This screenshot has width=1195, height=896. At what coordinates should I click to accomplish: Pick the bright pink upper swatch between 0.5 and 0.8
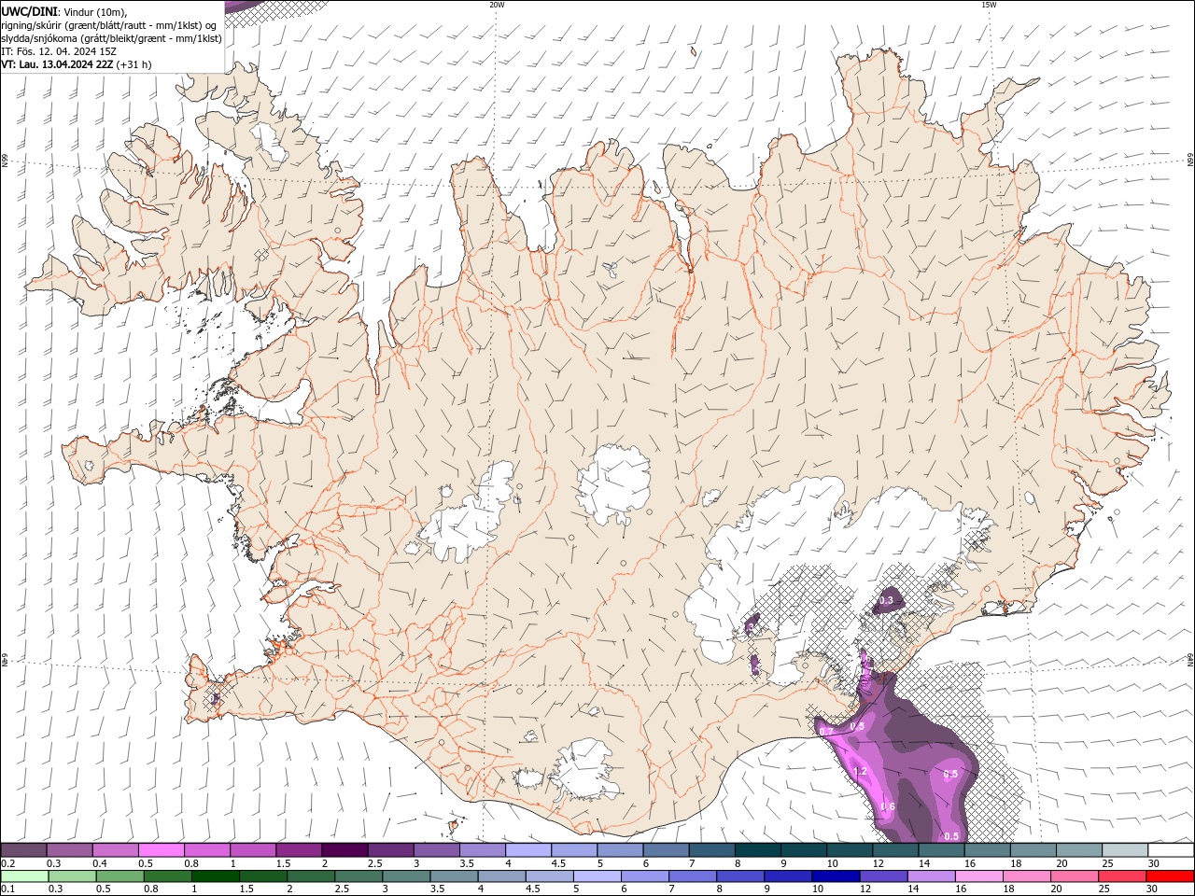pos(161,850)
